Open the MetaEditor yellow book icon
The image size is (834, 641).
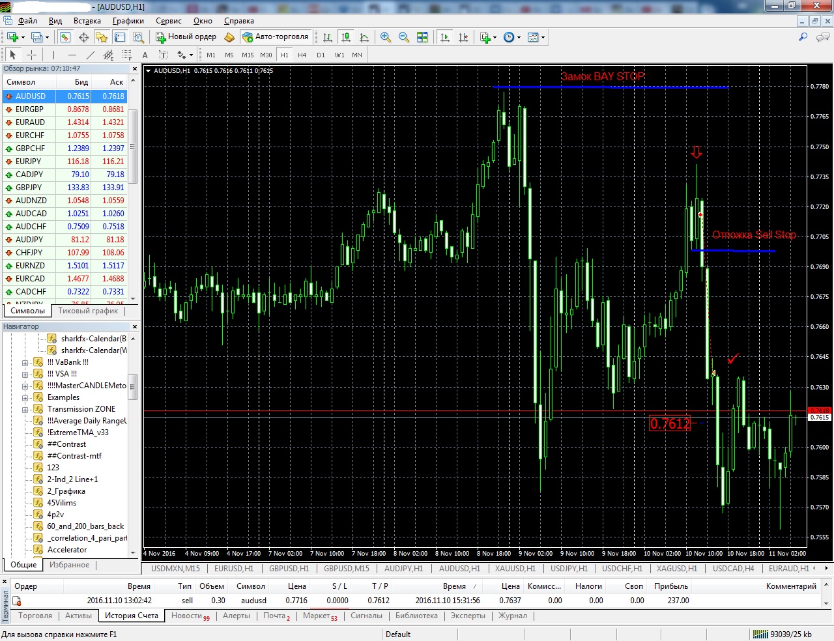[x=229, y=37]
